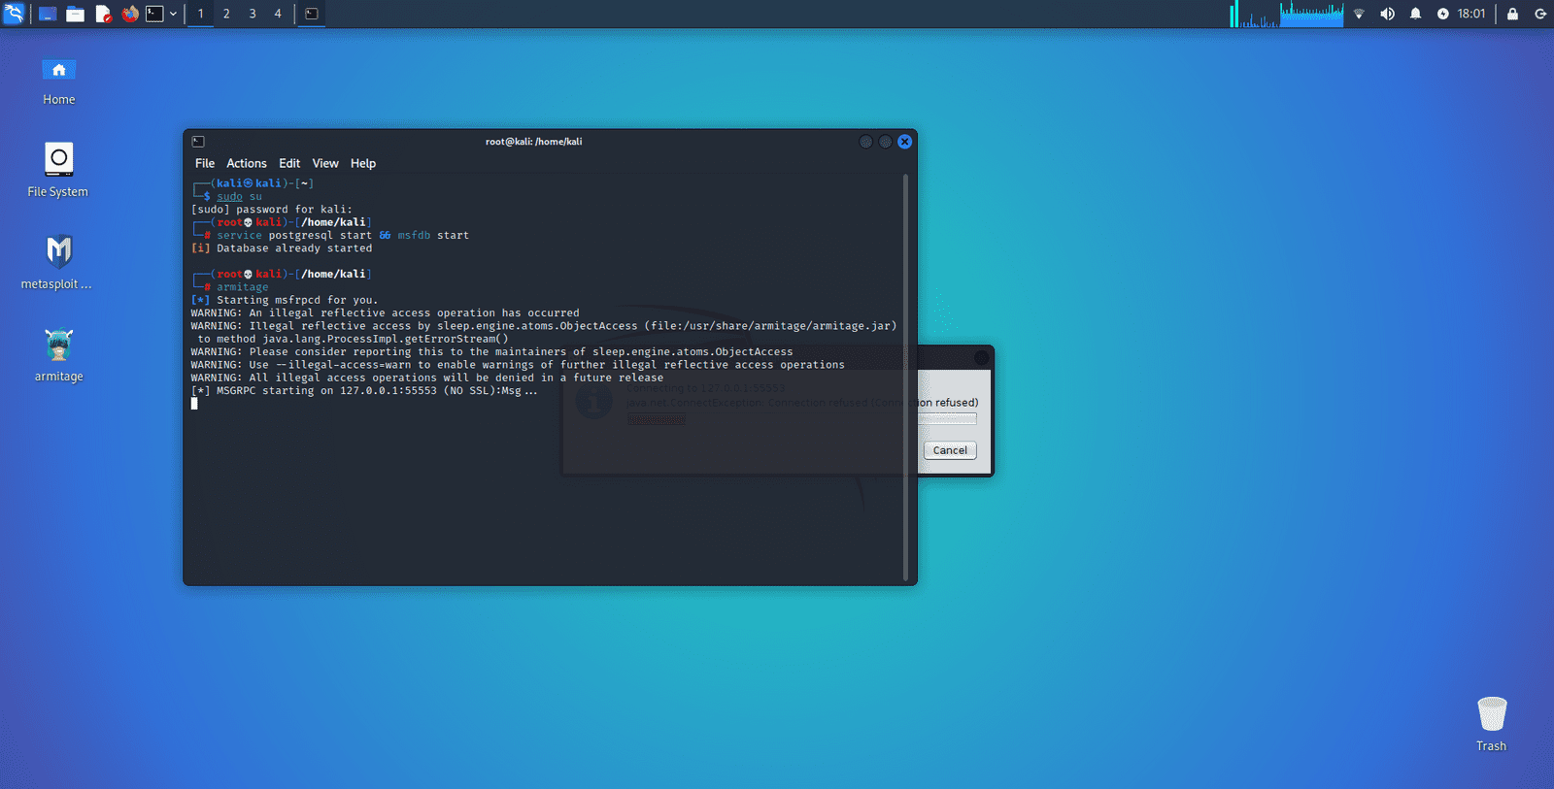The image size is (1554, 789).
Task: Click the progress bar in connection dialog
Action: click(947, 419)
